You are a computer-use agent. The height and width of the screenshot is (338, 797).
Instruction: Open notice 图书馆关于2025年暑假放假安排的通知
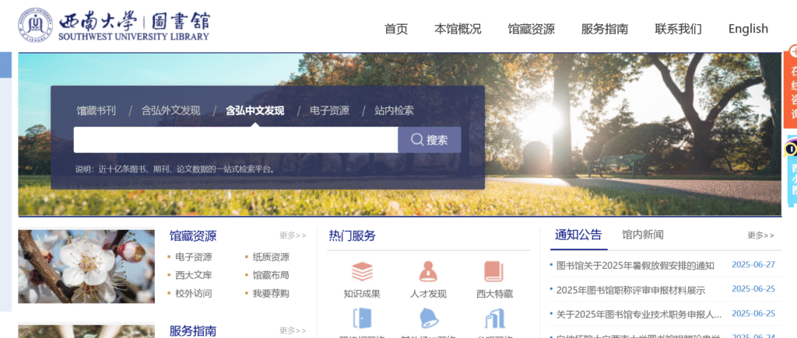(635, 266)
